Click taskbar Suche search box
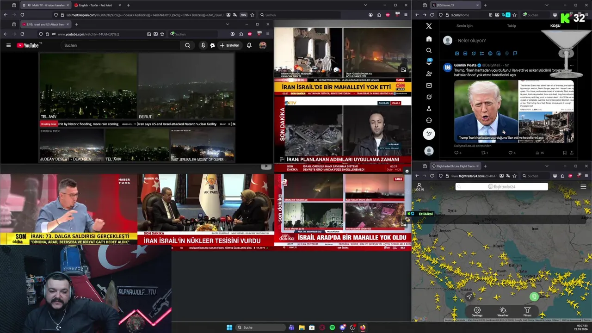592x333 pixels. pos(261,327)
